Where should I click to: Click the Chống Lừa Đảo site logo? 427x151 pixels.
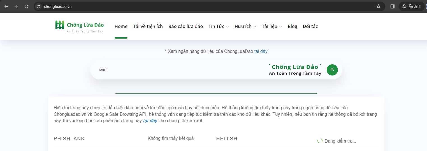click(x=79, y=26)
